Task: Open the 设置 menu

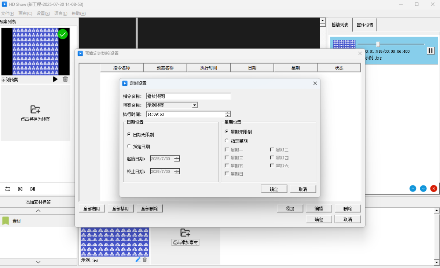Action: (x=43, y=14)
